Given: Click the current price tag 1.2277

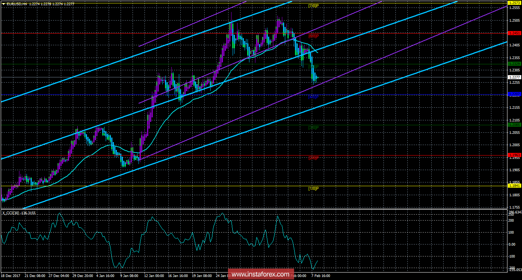Looking at the screenshot, I should tap(515, 77).
